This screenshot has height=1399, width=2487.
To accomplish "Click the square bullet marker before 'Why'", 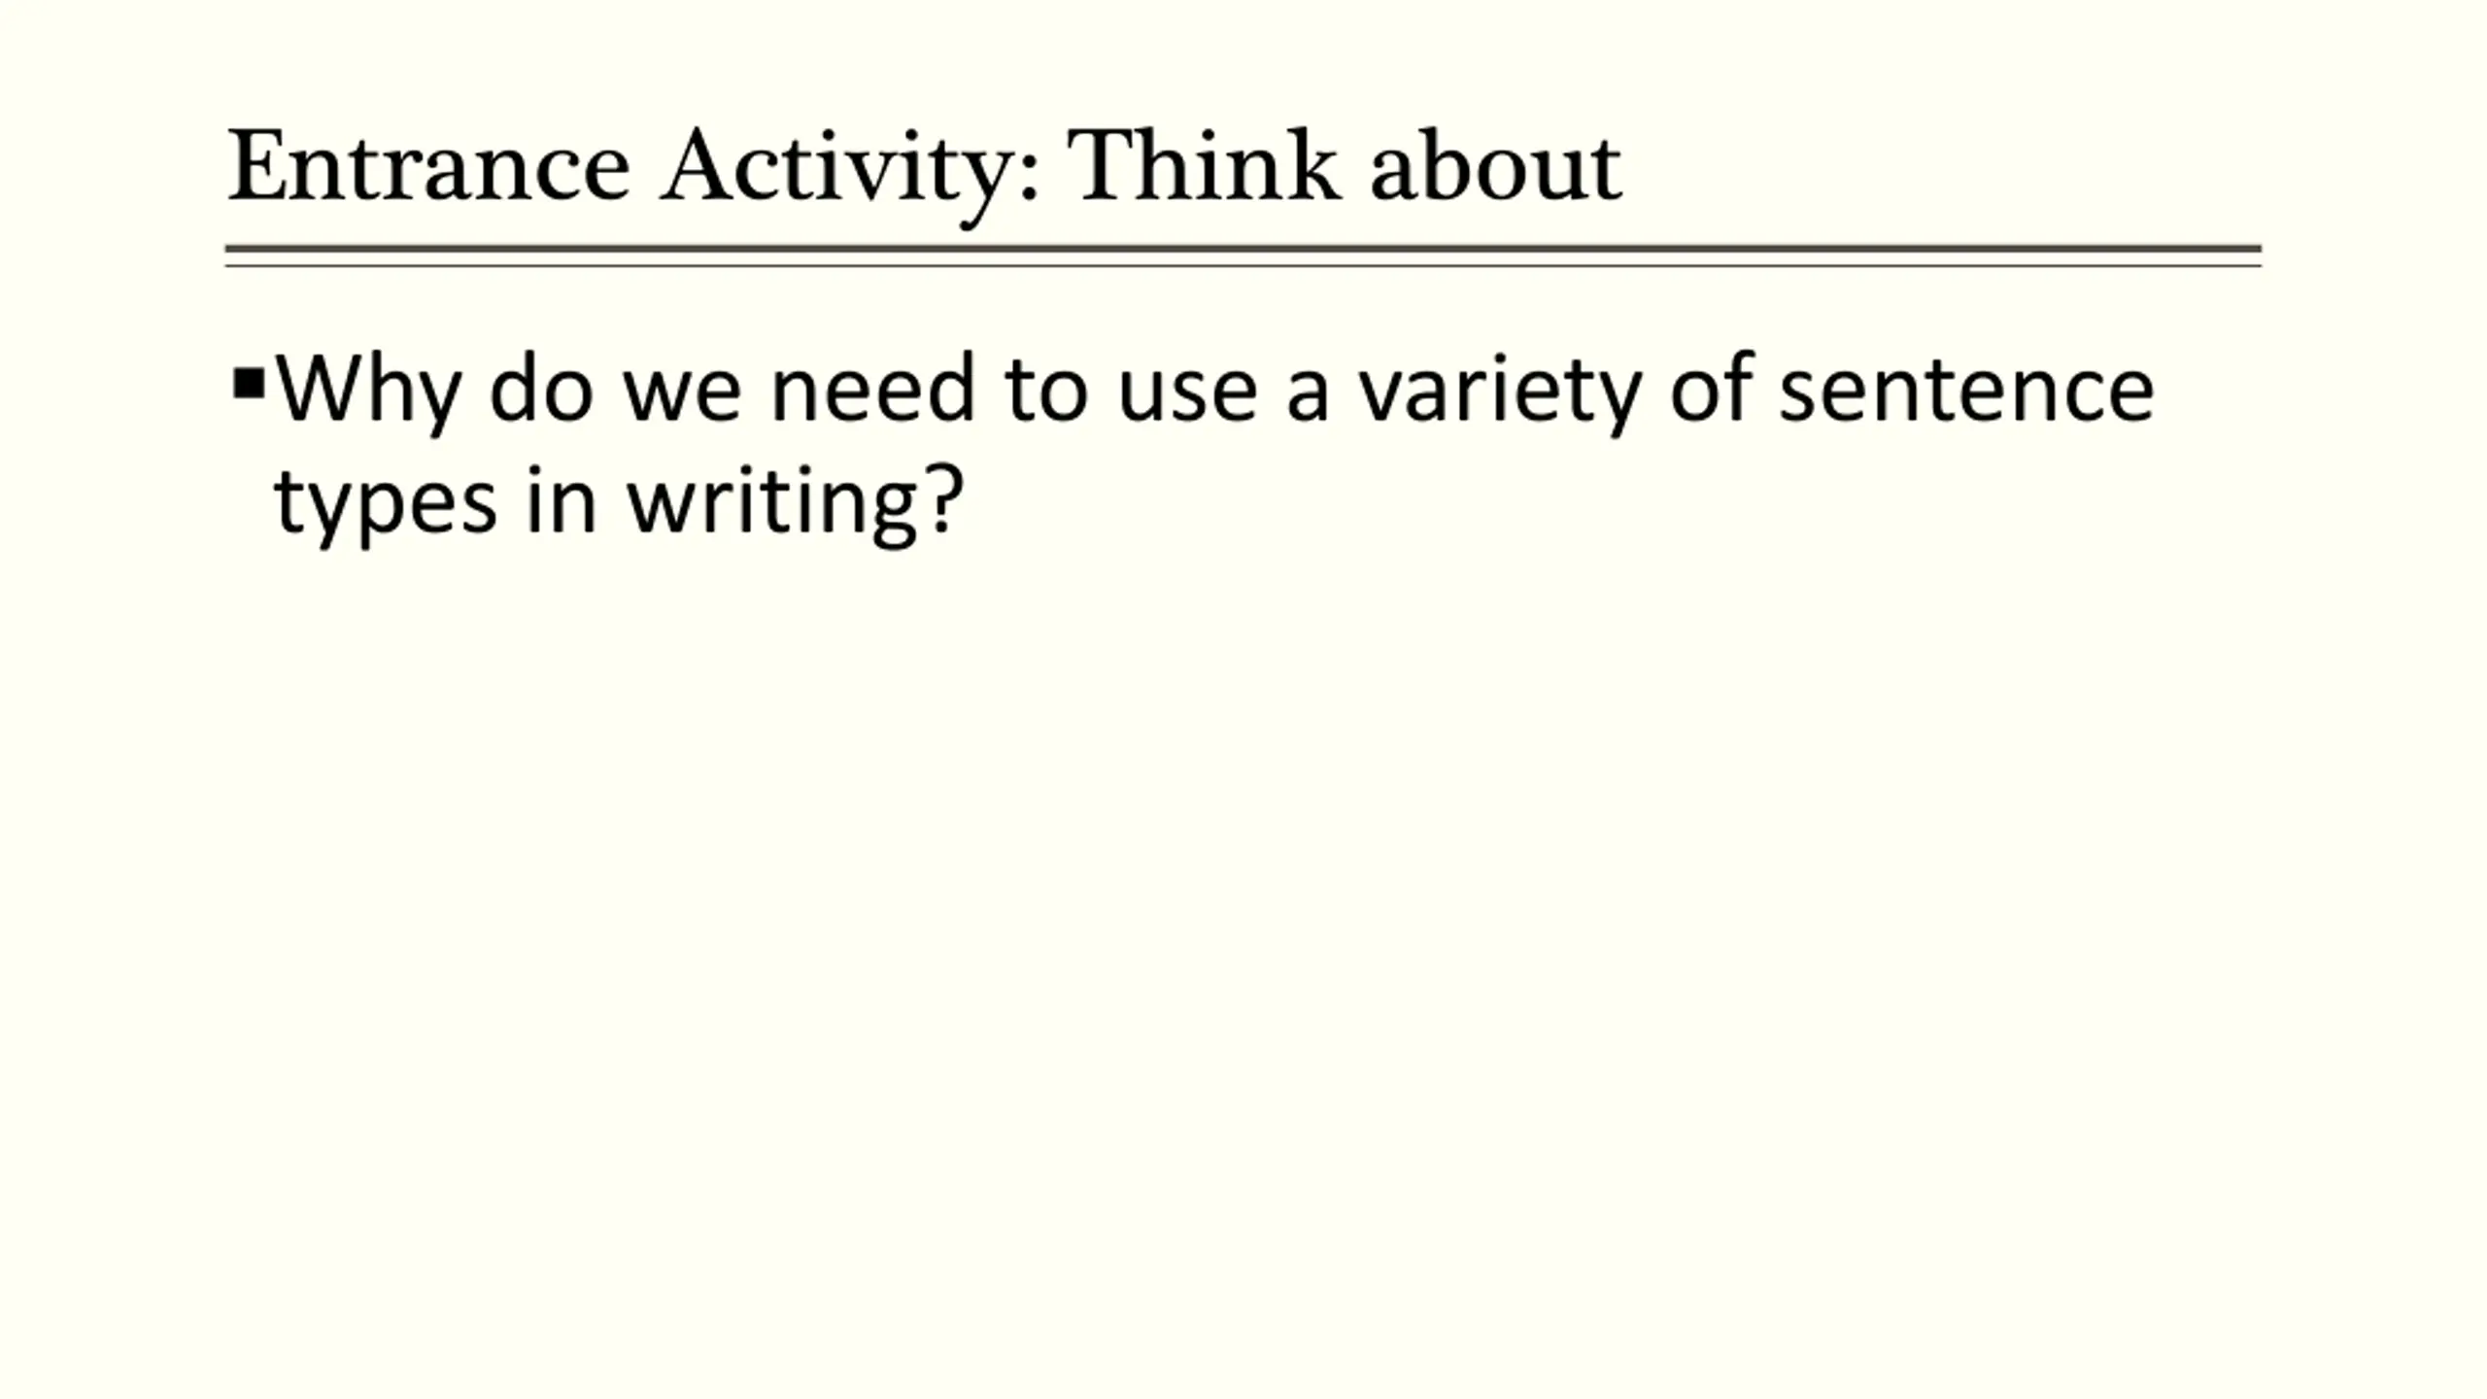I will tap(250, 384).
